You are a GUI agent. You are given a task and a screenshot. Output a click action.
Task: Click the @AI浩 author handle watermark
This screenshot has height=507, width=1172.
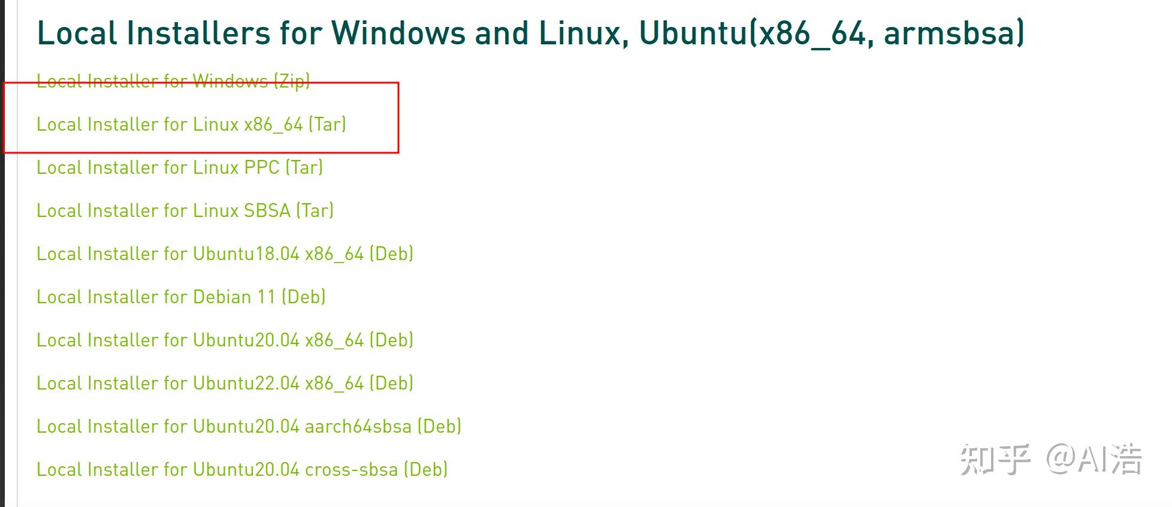pyautogui.click(x=1094, y=460)
